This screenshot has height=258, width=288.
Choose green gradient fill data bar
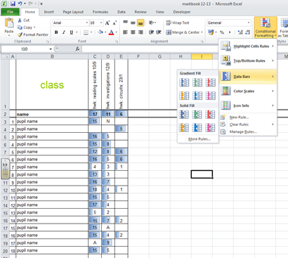[x=197, y=82]
